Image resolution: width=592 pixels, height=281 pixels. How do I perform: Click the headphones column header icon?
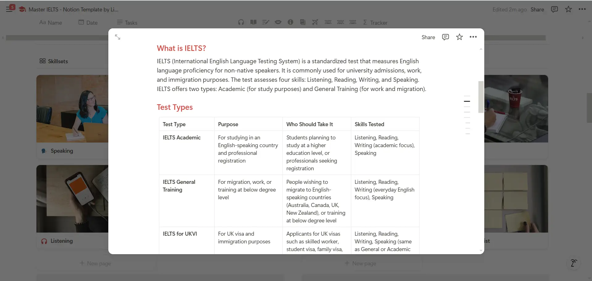(241, 22)
